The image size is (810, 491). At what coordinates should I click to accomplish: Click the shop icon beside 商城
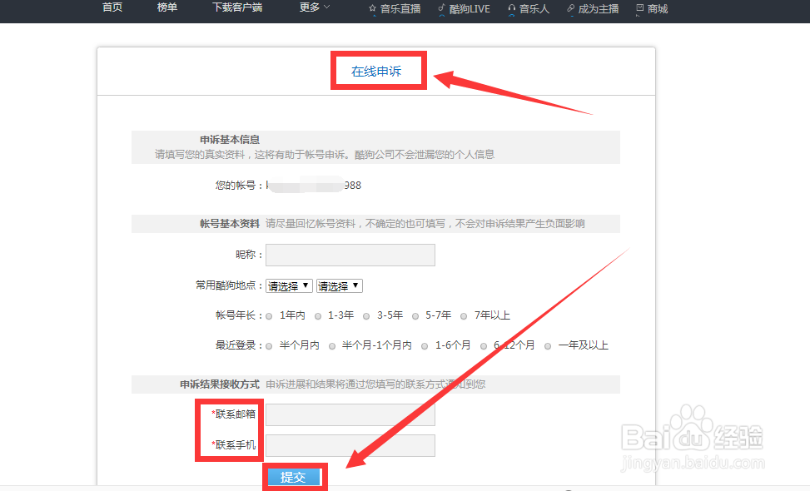[639, 9]
